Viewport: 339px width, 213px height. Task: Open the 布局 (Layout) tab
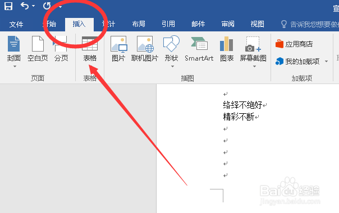tap(139, 24)
